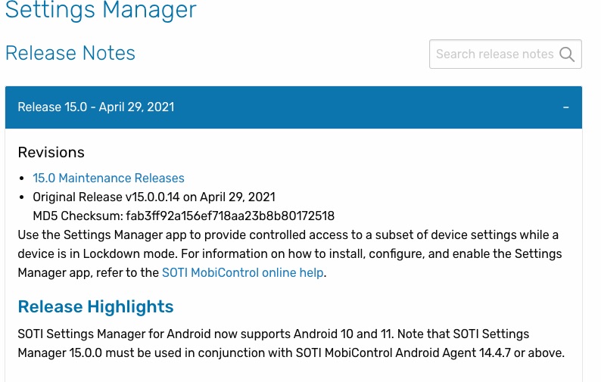Click the Release Notes heading

70,54
